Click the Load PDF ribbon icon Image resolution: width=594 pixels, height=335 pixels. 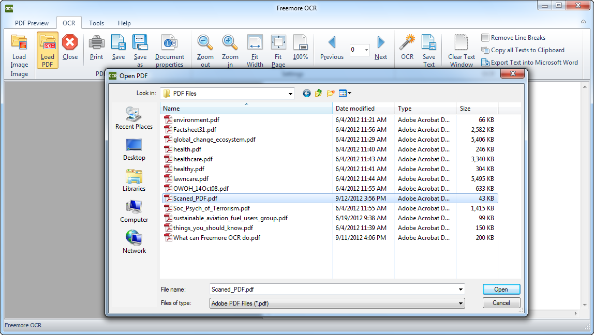tap(48, 42)
